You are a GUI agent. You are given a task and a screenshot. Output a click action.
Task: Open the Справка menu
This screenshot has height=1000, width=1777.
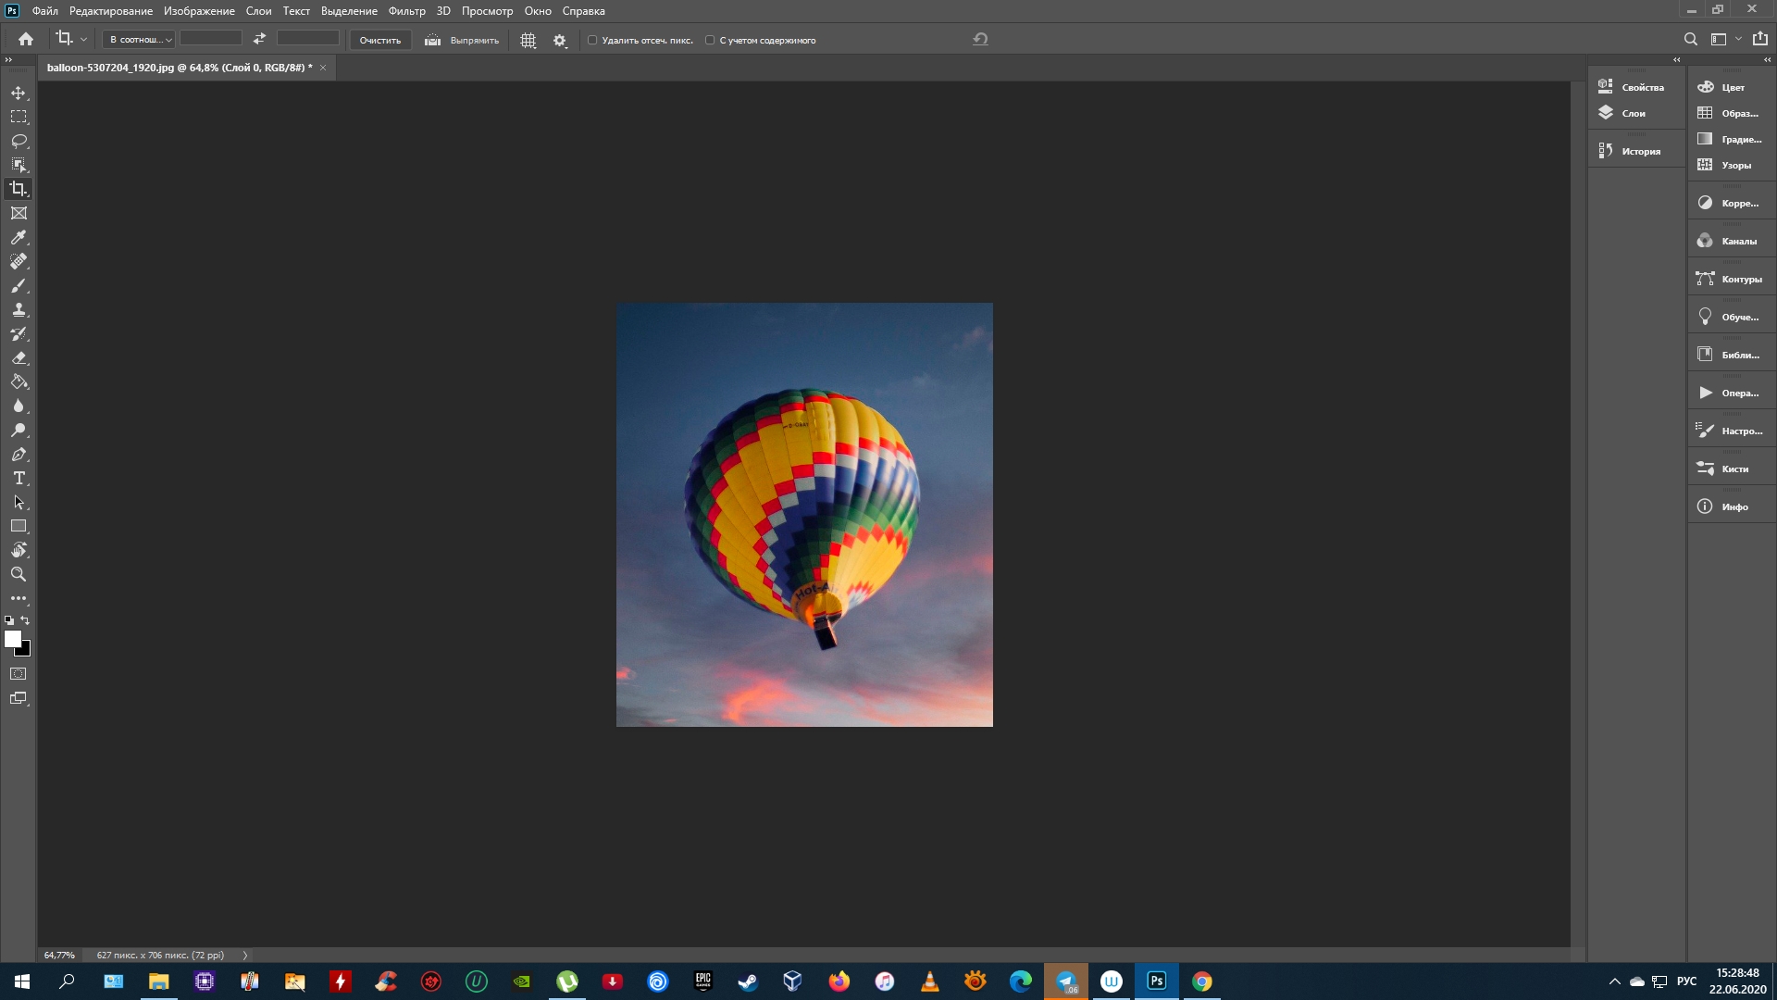coord(583,11)
